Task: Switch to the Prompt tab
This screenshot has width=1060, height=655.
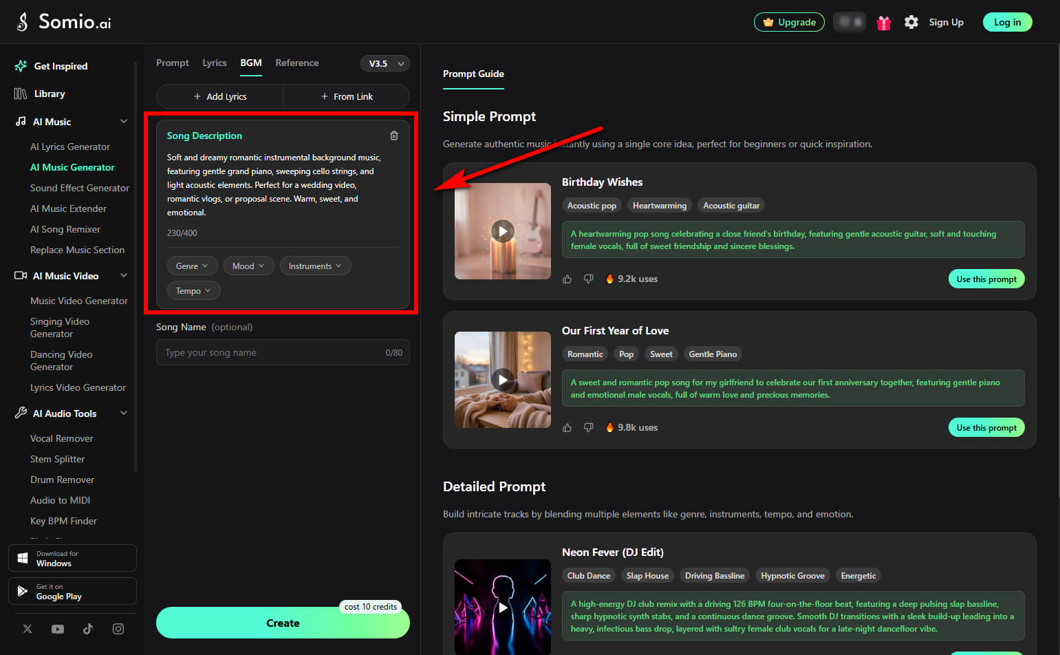Action: 173,63
